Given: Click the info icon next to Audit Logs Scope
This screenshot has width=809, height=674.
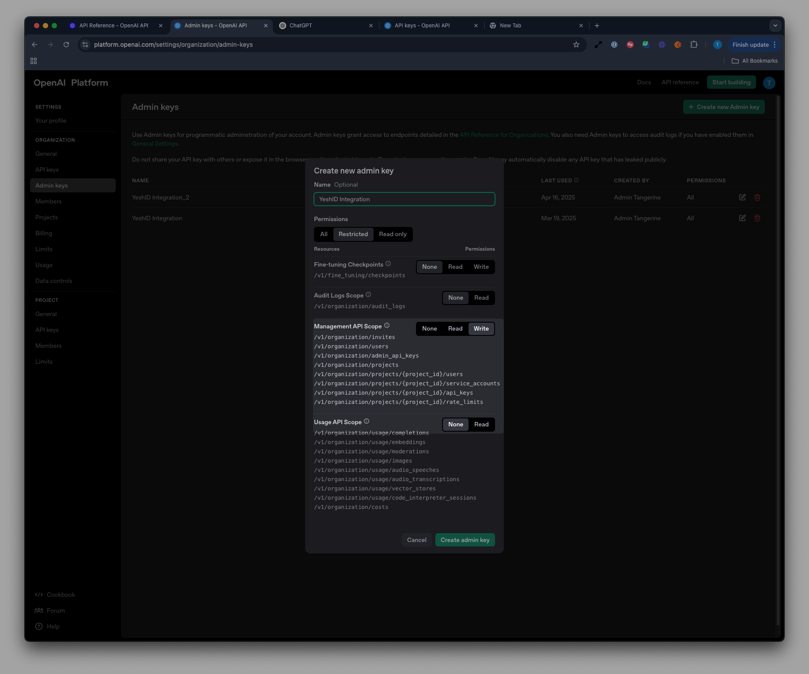Looking at the screenshot, I should [x=368, y=295].
